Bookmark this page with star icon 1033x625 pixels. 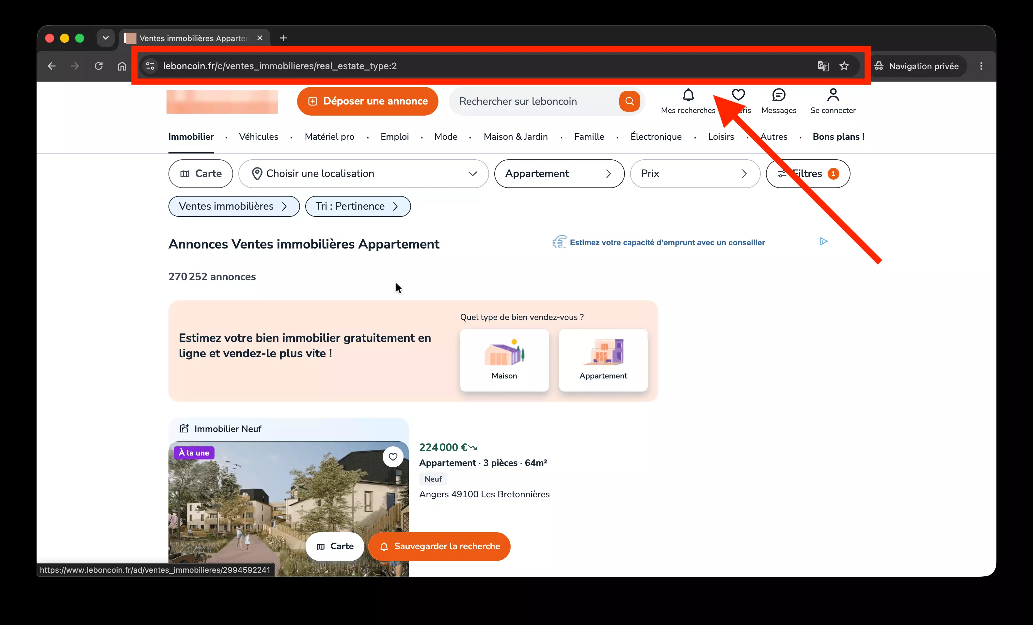coord(844,66)
